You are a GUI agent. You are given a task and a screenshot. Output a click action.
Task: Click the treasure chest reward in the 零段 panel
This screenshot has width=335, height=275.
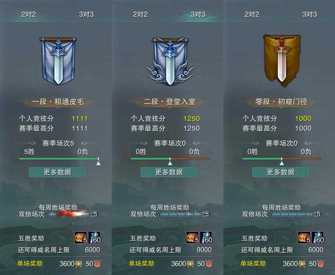pos(304,238)
